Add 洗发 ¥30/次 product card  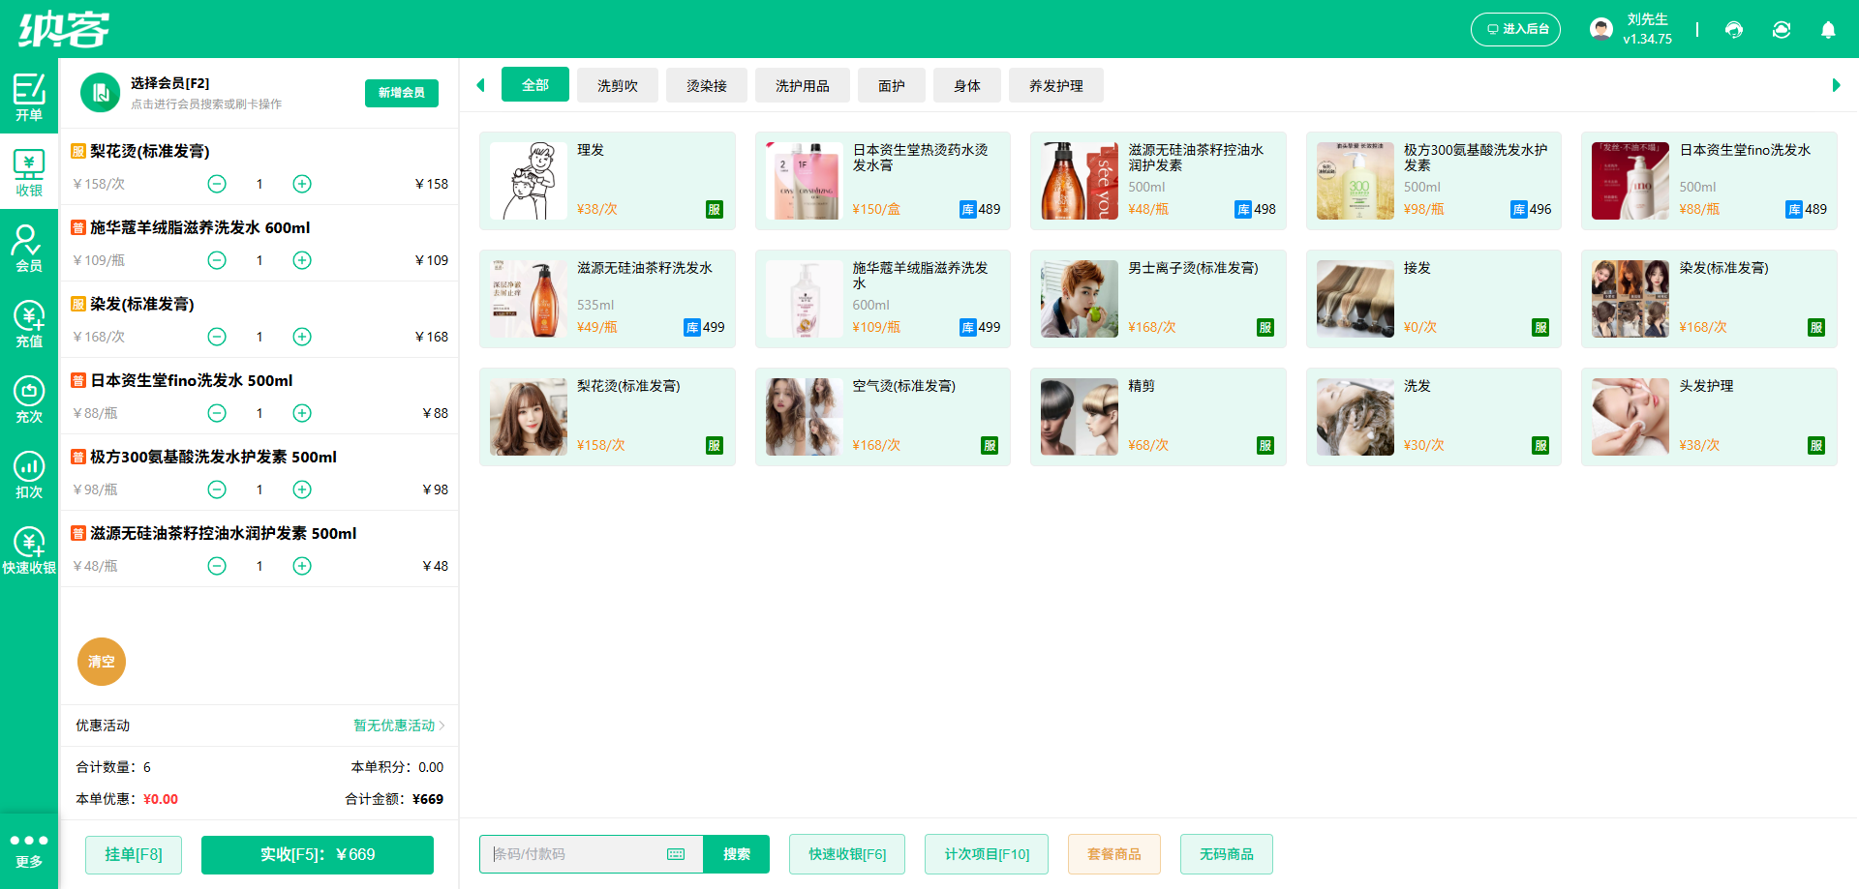click(x=1434, y=417)
